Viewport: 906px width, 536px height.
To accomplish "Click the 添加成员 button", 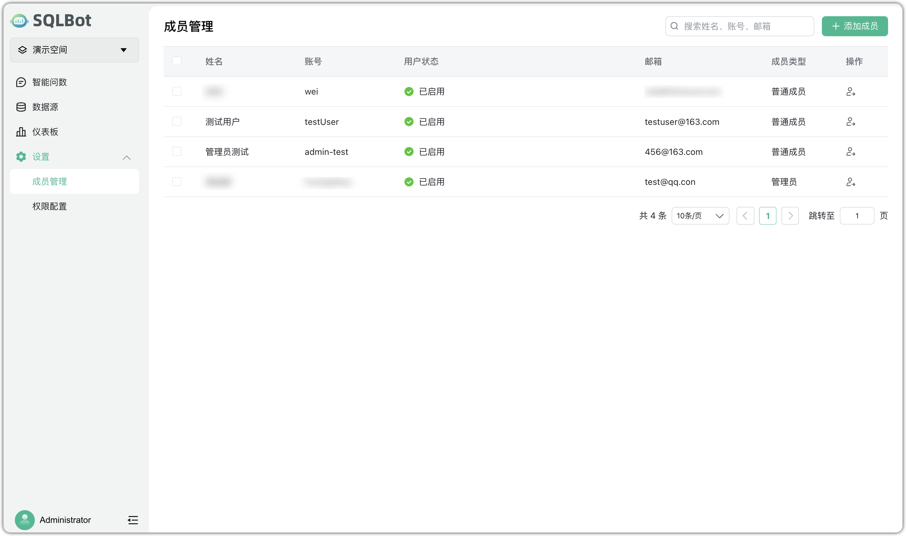I will click(854, 26).
